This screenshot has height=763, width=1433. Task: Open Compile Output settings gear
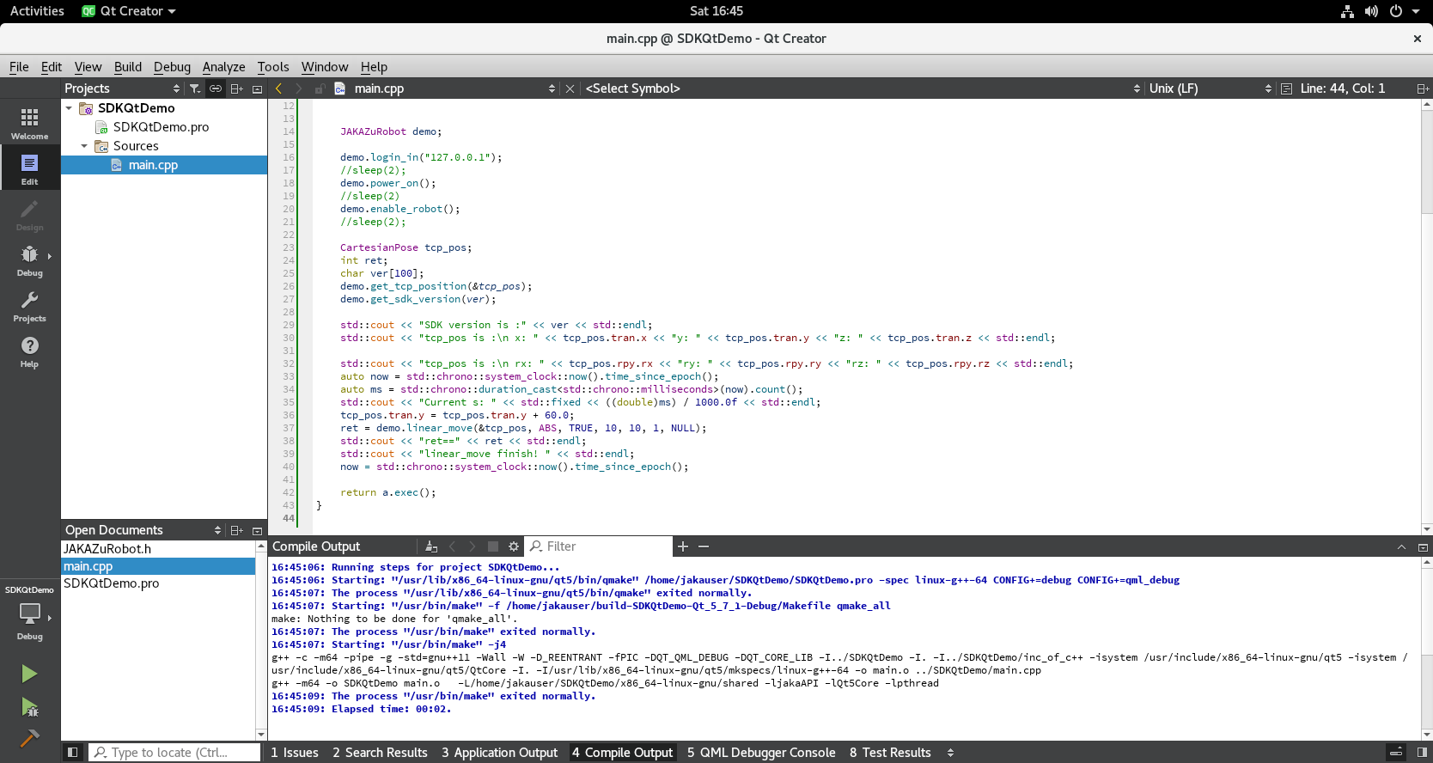click(514, 546)
